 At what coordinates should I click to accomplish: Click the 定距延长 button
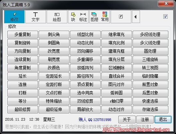(x=54, y=76)
